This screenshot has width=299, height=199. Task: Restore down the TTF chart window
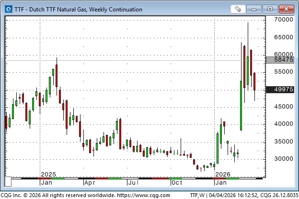pyautogui.click(x=270, y=9)
